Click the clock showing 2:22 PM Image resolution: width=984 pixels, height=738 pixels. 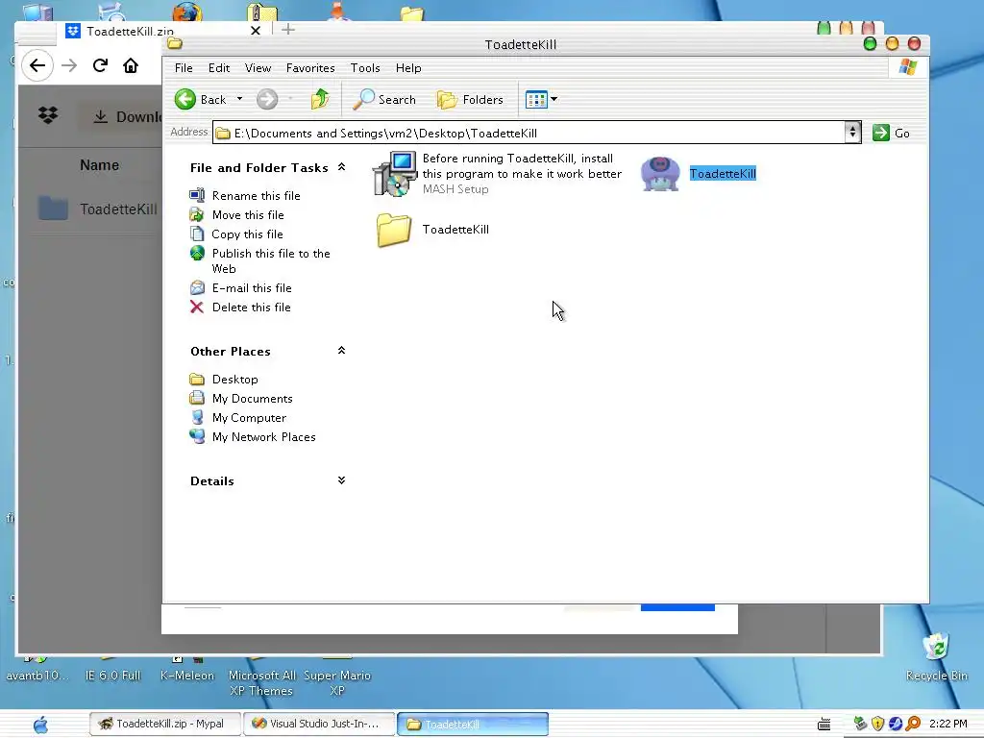click(x=948, y=724)
